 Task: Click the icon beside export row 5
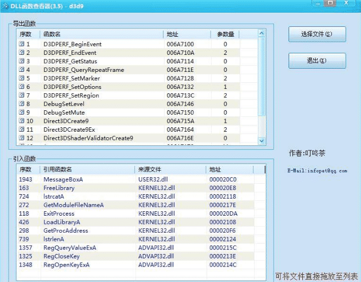pyautogui.click(x=21, y=78)
